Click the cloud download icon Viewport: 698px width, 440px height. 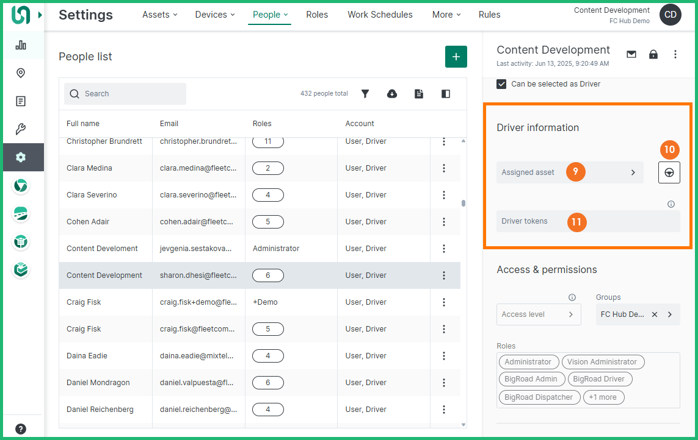click(392, 94)
